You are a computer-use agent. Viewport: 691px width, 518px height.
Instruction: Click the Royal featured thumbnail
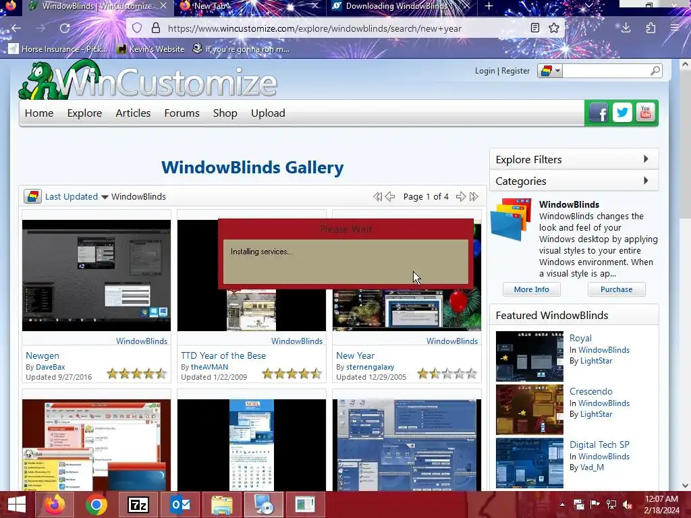click(x=529, y=356)
